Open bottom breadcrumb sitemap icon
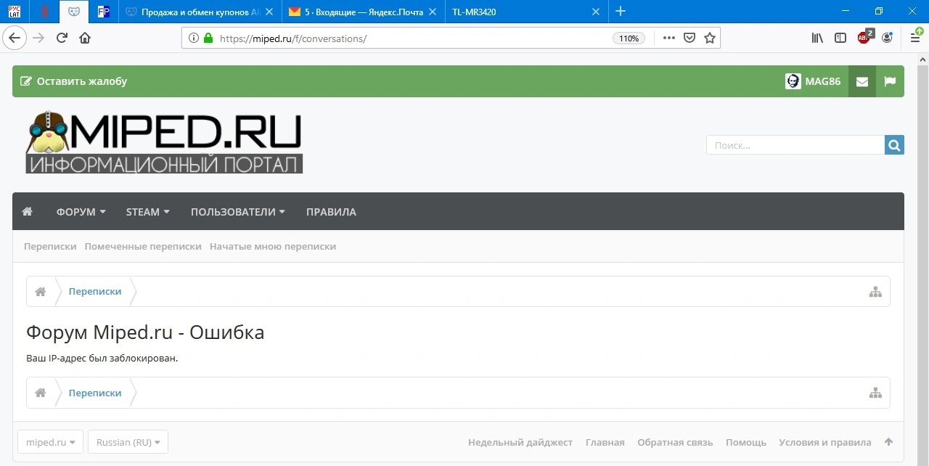The image size is (929, 466). pos(875,393)
